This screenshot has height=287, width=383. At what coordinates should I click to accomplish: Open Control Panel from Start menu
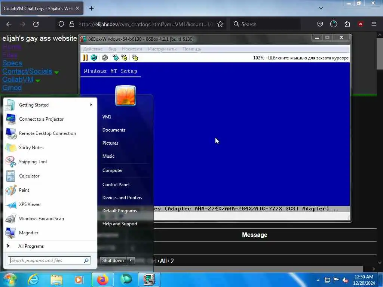116,185
